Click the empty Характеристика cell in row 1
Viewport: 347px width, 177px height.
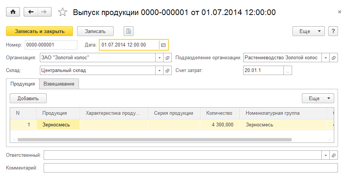[114, 125]
